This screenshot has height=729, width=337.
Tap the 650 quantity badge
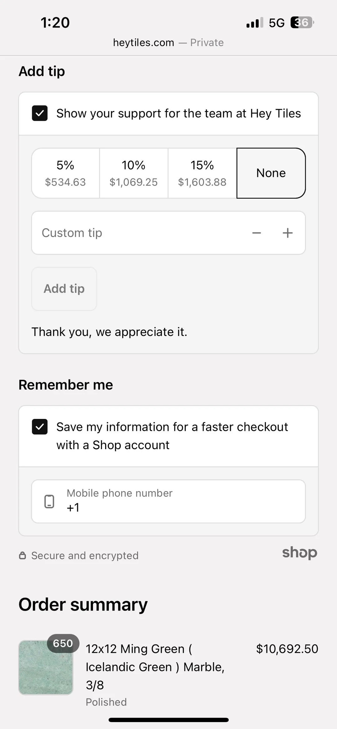tap(63, 643)
